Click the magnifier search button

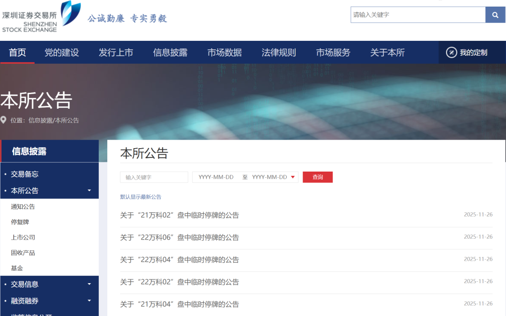coord(495,15)
